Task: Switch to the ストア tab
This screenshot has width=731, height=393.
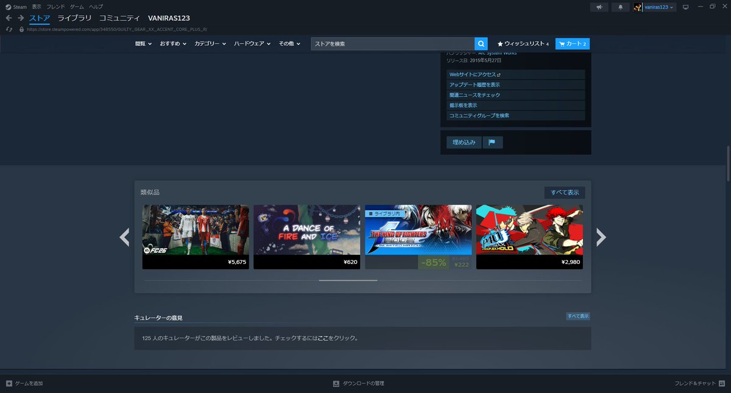Action: point(40,18)
